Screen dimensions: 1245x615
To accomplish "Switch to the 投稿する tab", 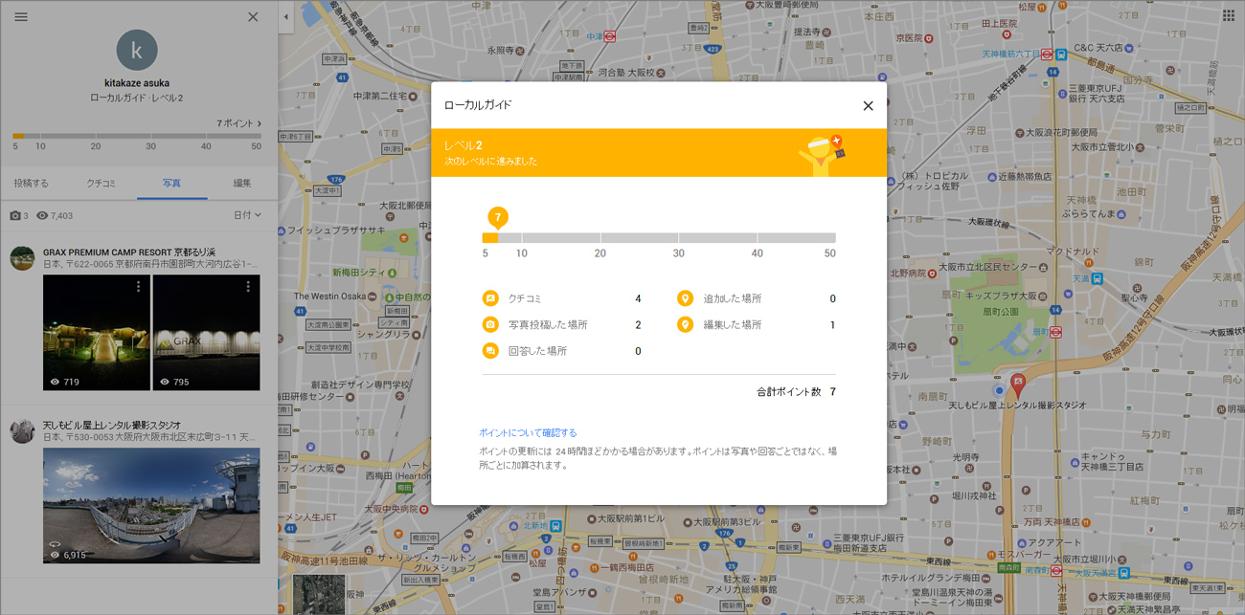I will (31, 183).
